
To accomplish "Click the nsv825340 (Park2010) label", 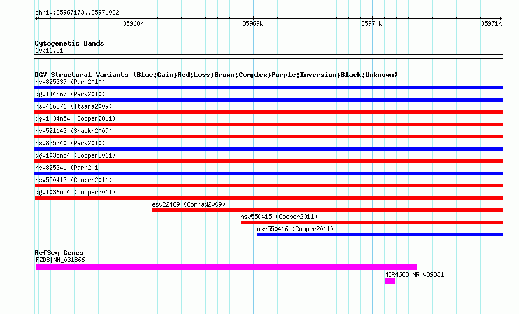I will coord(70,143).
